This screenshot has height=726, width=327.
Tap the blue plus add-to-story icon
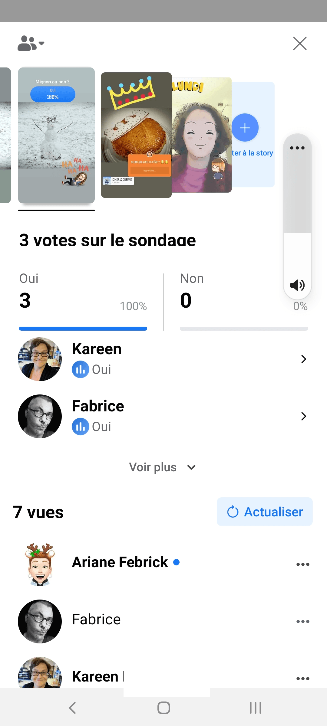[x=245, y=128]
